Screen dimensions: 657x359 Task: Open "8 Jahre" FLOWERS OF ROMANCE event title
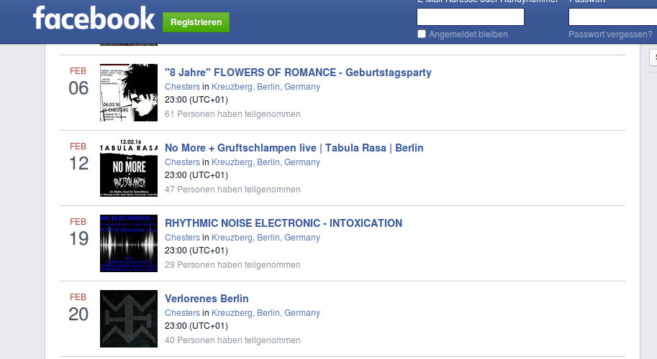tap(298, 73)
